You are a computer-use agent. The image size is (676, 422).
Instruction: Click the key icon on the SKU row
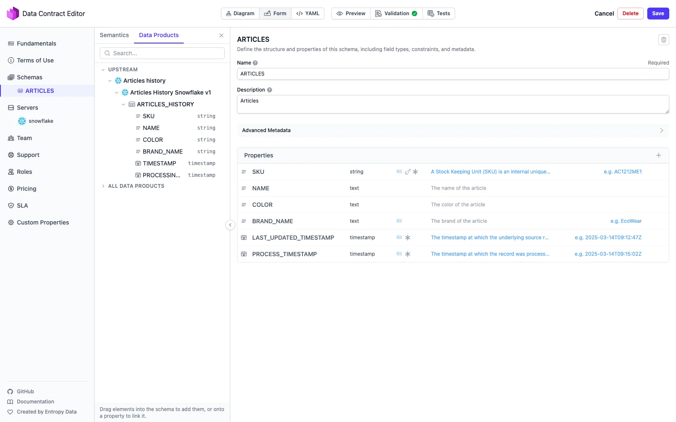(408, 172)
